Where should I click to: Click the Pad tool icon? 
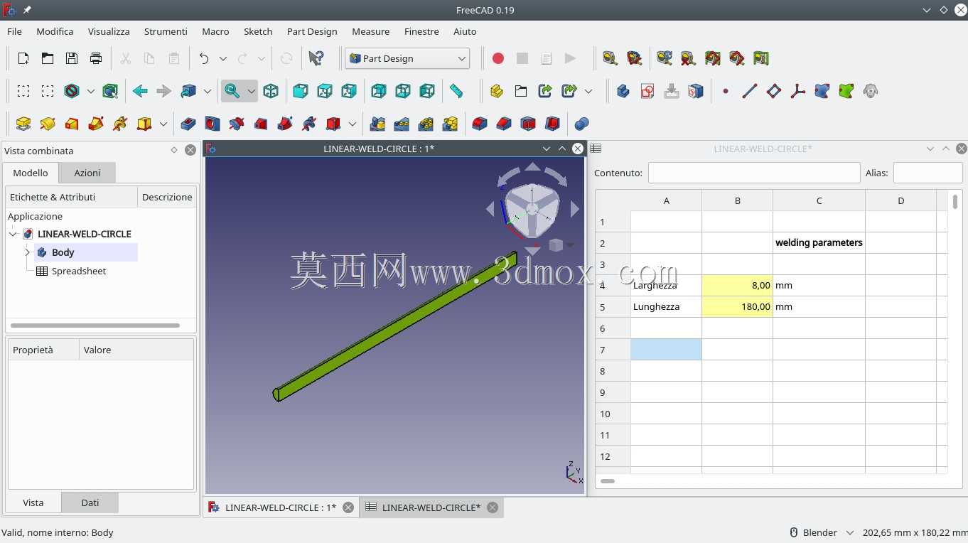[23, 124]
